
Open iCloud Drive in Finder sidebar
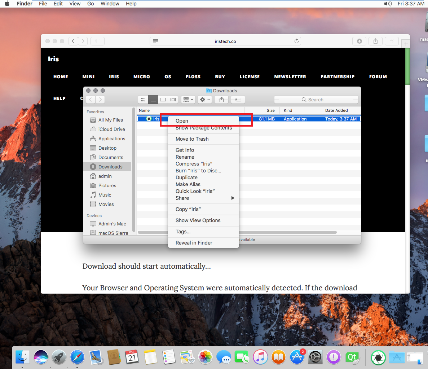tap(107, 129)
